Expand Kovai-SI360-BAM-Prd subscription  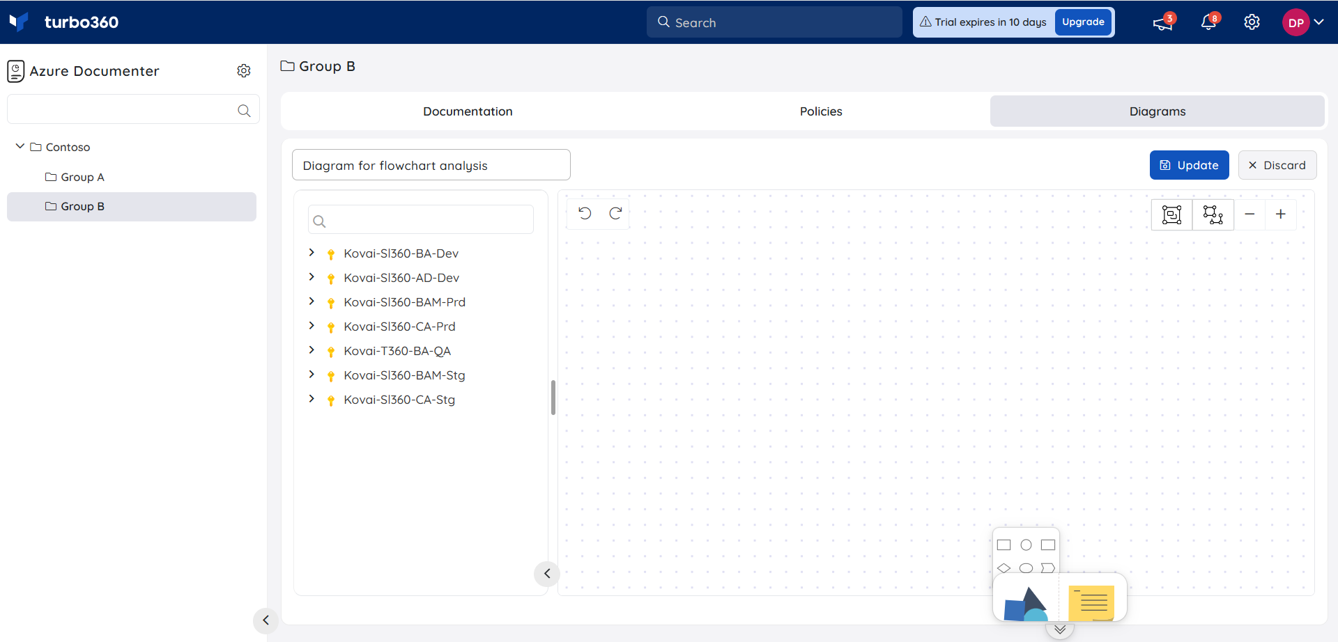tap(312, 302)
